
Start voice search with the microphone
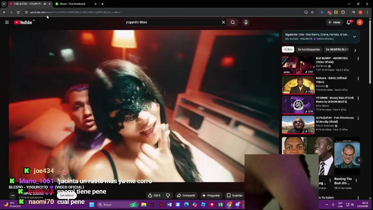click(x=246, y=22)
